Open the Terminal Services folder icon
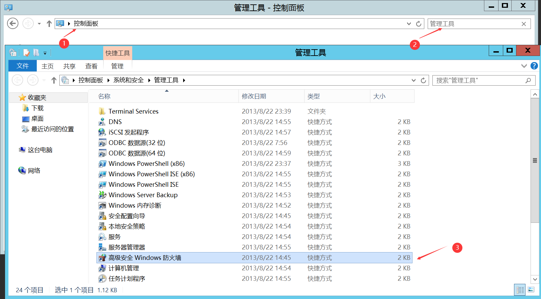The width and height of the screenshot is (541, 299). point(102,111)
